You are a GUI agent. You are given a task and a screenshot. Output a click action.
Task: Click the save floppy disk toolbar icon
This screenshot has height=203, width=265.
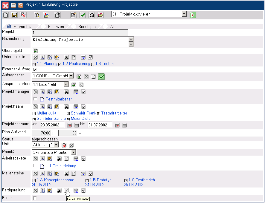coord(14,15)
